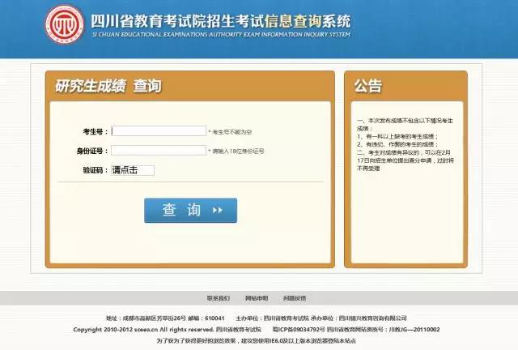The height and width of the screenshot is (350, 518).
Task: Click the hint 考生号不能为空
Action: (x=232, y=131)
